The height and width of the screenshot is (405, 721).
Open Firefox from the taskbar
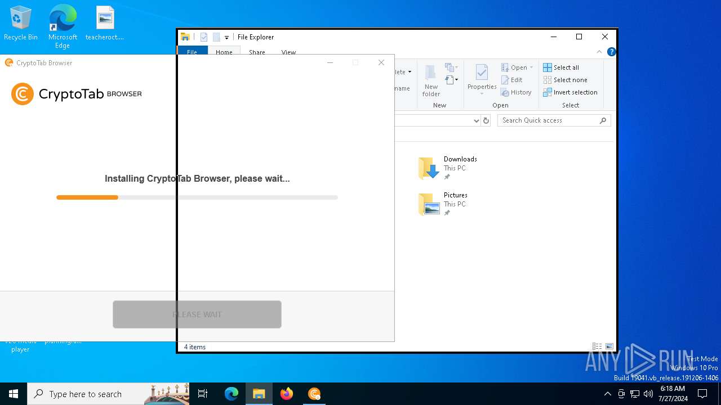[287, 394]
